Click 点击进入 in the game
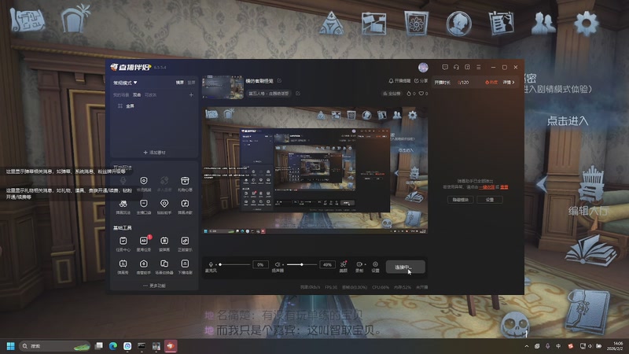Screen dimensions: 629x354 click(567, 121)
